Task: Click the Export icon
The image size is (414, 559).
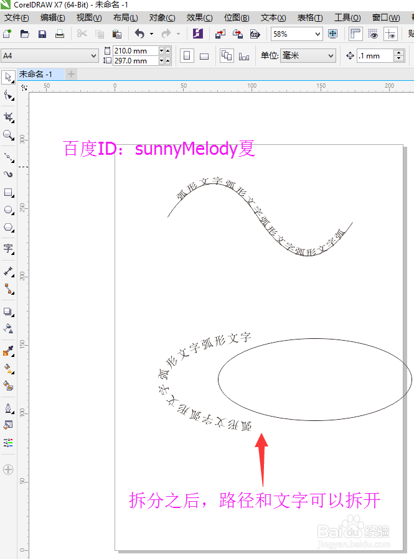Action: tap(238, 34)
